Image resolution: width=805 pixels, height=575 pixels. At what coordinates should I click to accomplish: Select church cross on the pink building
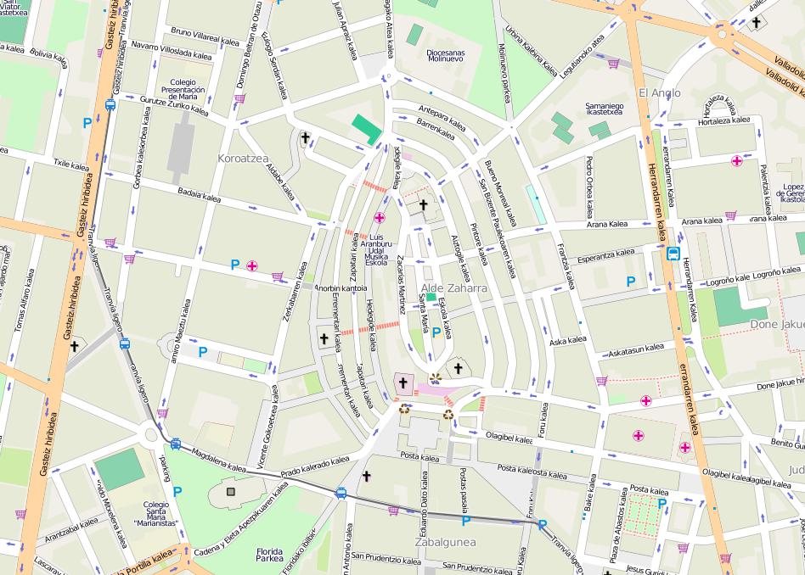(x=403, y=383)
